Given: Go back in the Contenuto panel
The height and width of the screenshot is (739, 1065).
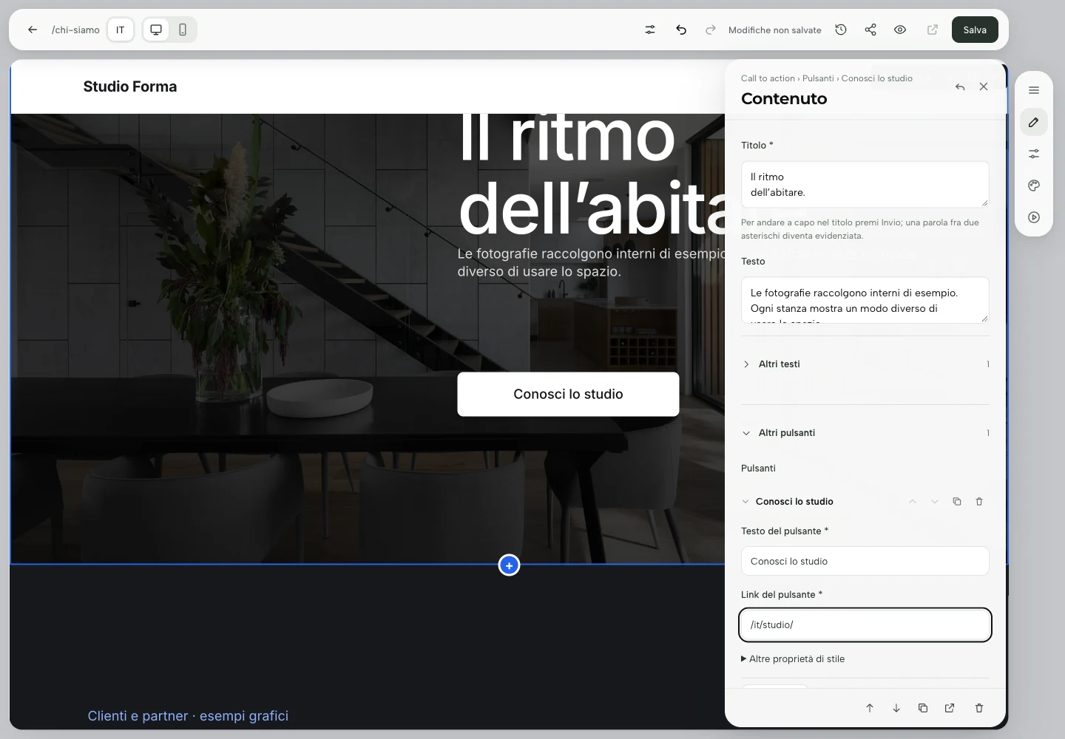Looking at the screenshot, I should tap(960, 86).
